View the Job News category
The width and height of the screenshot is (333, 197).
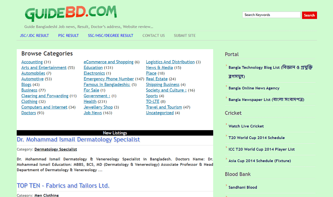92,112
